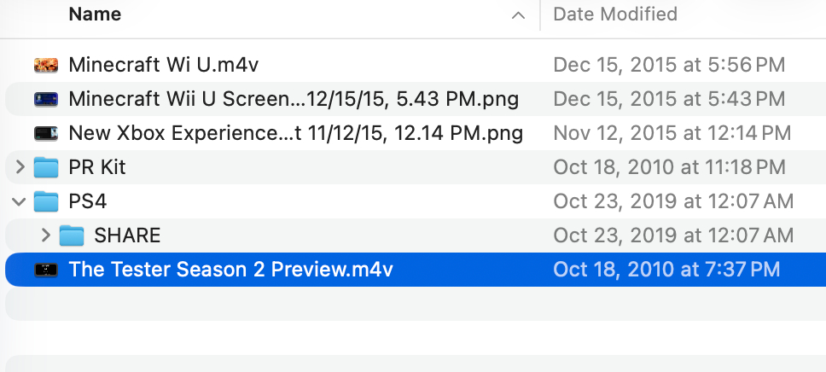The image size is (826, 372).
Task: Select the Minecraft Wii U Screenshot PNG file name
Action: 294,99
